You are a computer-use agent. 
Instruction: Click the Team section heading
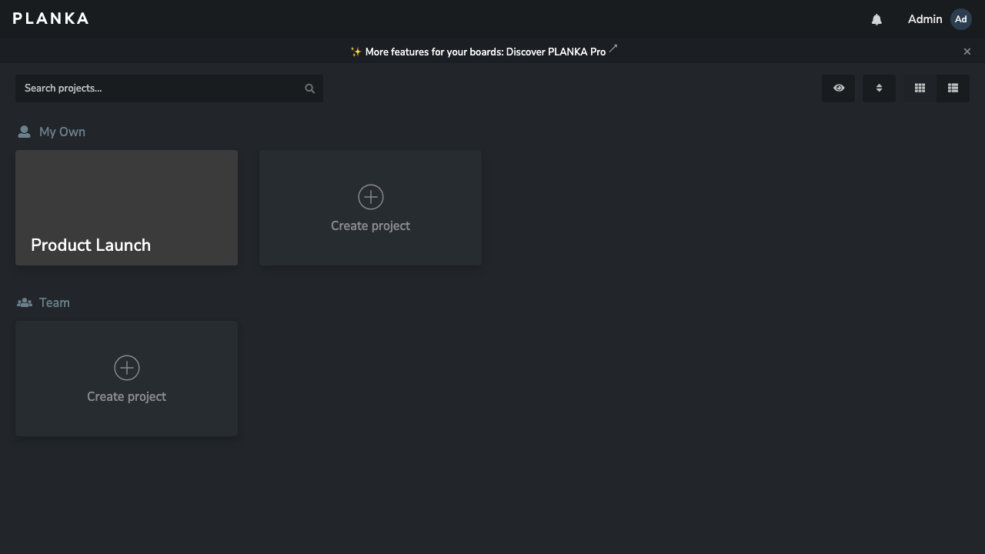coord(55,303)
